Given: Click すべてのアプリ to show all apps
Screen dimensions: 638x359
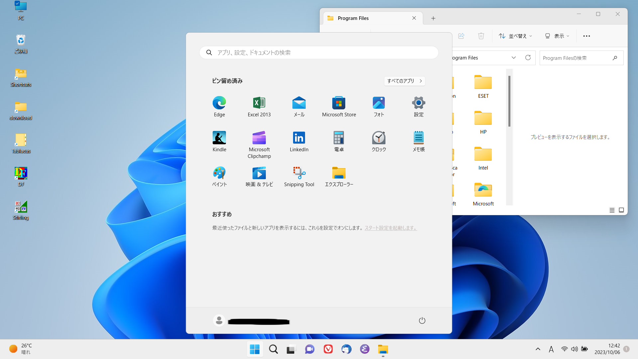Looking at the screenshot, I should [404, 81].
